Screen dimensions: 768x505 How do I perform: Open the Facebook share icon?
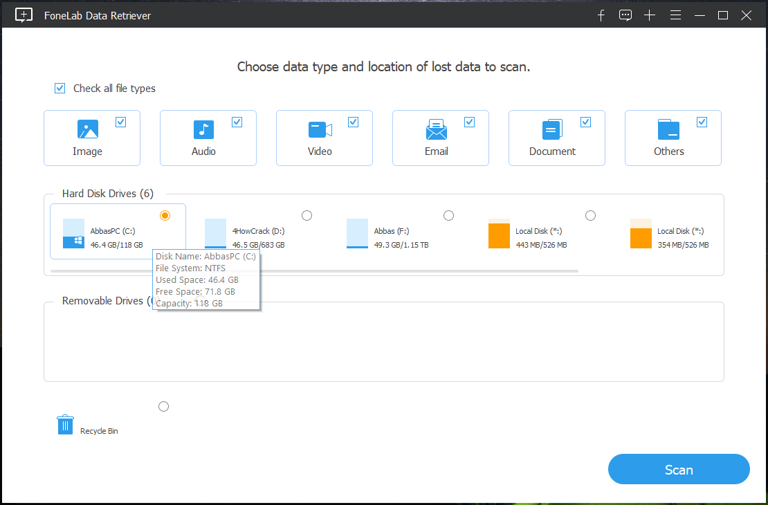[601, 16]
